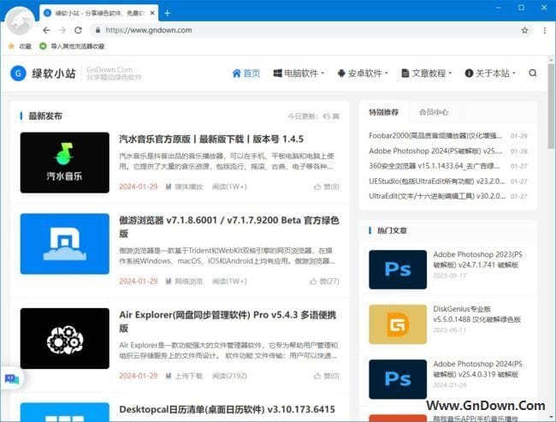Expand the 文章教程 dropdown menu
556x422 pixels.
[x=427, y=74]
